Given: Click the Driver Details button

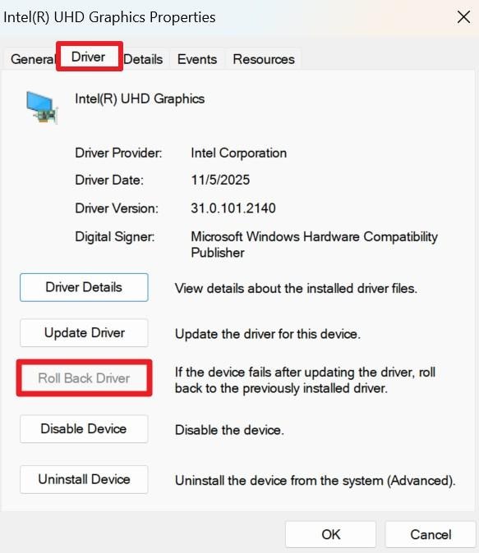Looking at the screenshot, I should pyautogui.click(x=84, y=287).
